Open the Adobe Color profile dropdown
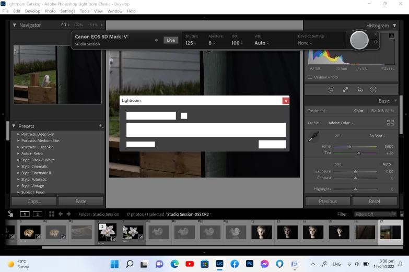 (341, 123)
